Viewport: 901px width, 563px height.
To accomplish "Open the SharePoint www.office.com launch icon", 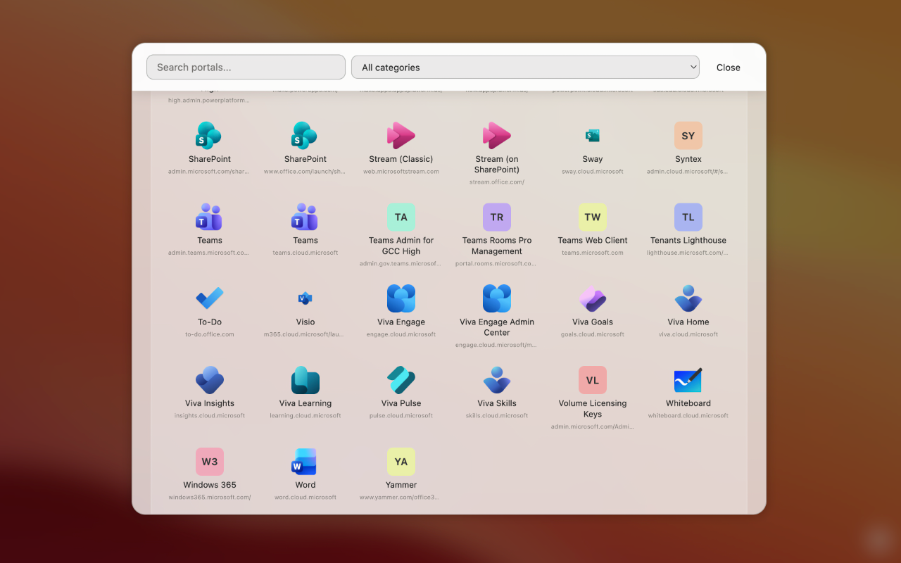I will [x=305, y=136].
